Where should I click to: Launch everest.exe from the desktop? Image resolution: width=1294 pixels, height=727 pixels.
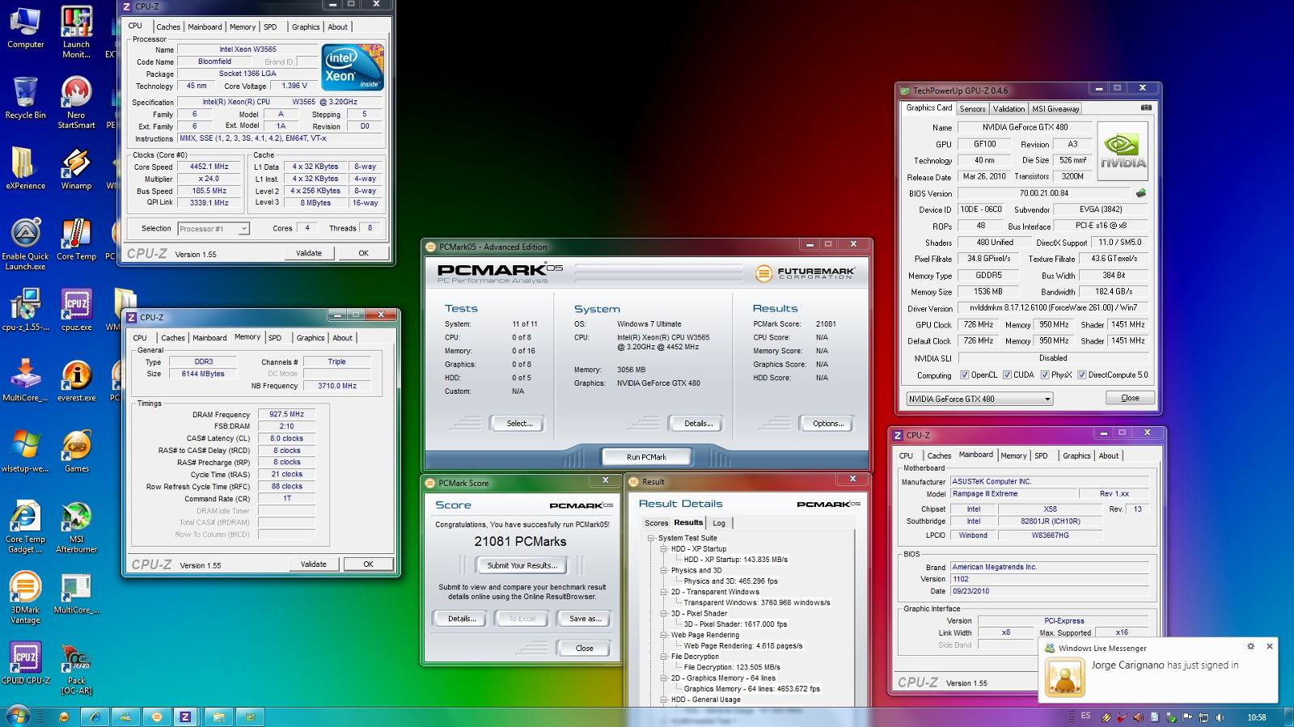pyautogui.click(x=76, y=381)
